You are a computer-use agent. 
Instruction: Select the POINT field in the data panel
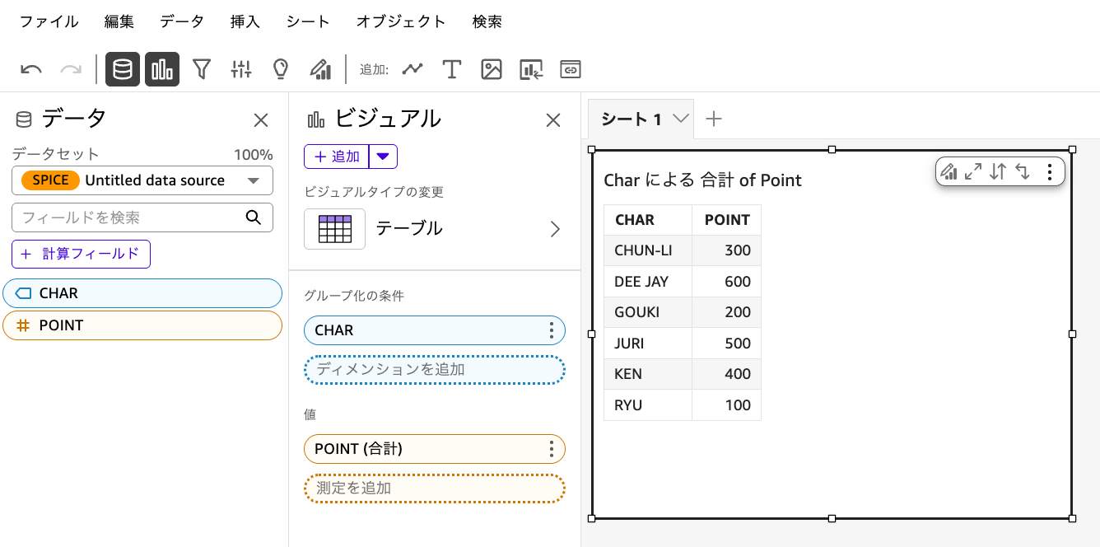[x=142, y=325]
